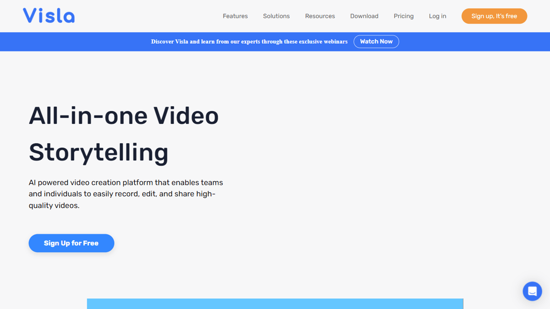Screen dimensions: 550x309
Task: Click the exclusive webinars banner text
Action: click(x=249, y=42)
